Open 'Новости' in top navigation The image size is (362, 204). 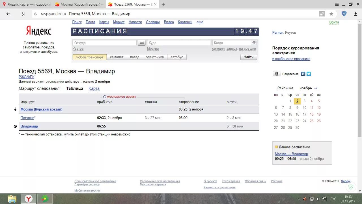click(135, 22)
